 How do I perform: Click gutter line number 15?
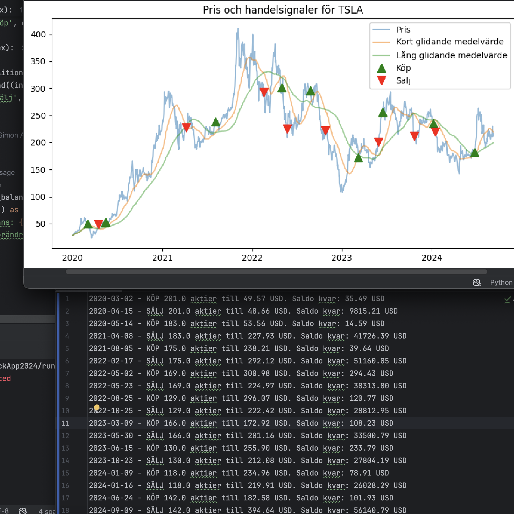65,473
